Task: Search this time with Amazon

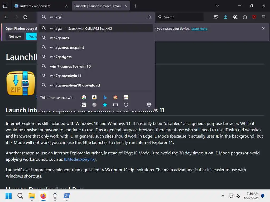Action: (x=94, y=97)
